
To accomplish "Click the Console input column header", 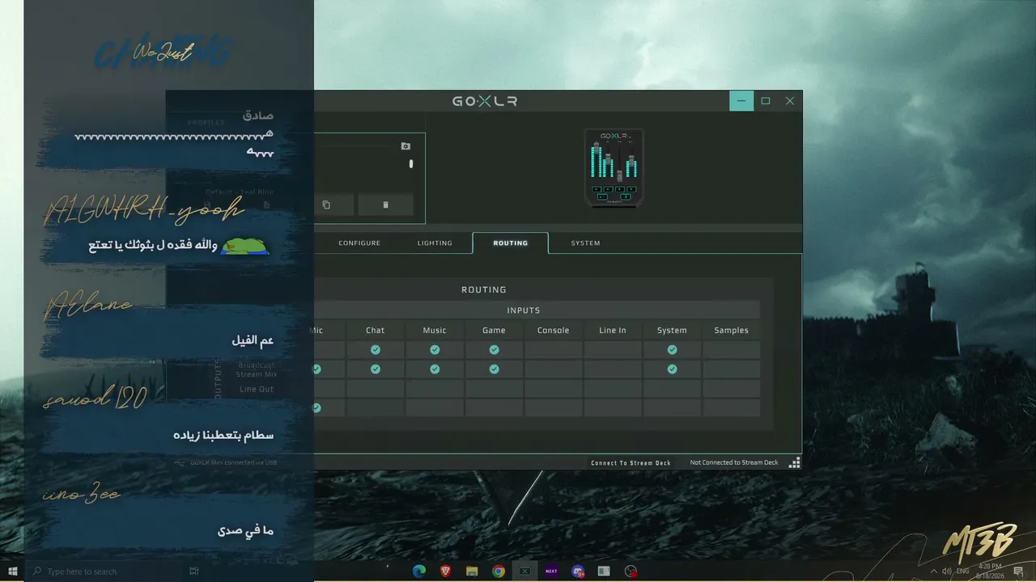I will 554,331.
